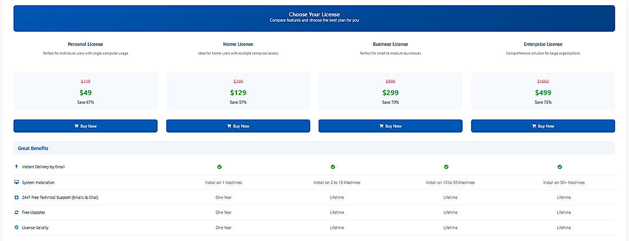Select the Enterprise License heading
Viewport: 629px width, 241px height.
coord(543,45)
